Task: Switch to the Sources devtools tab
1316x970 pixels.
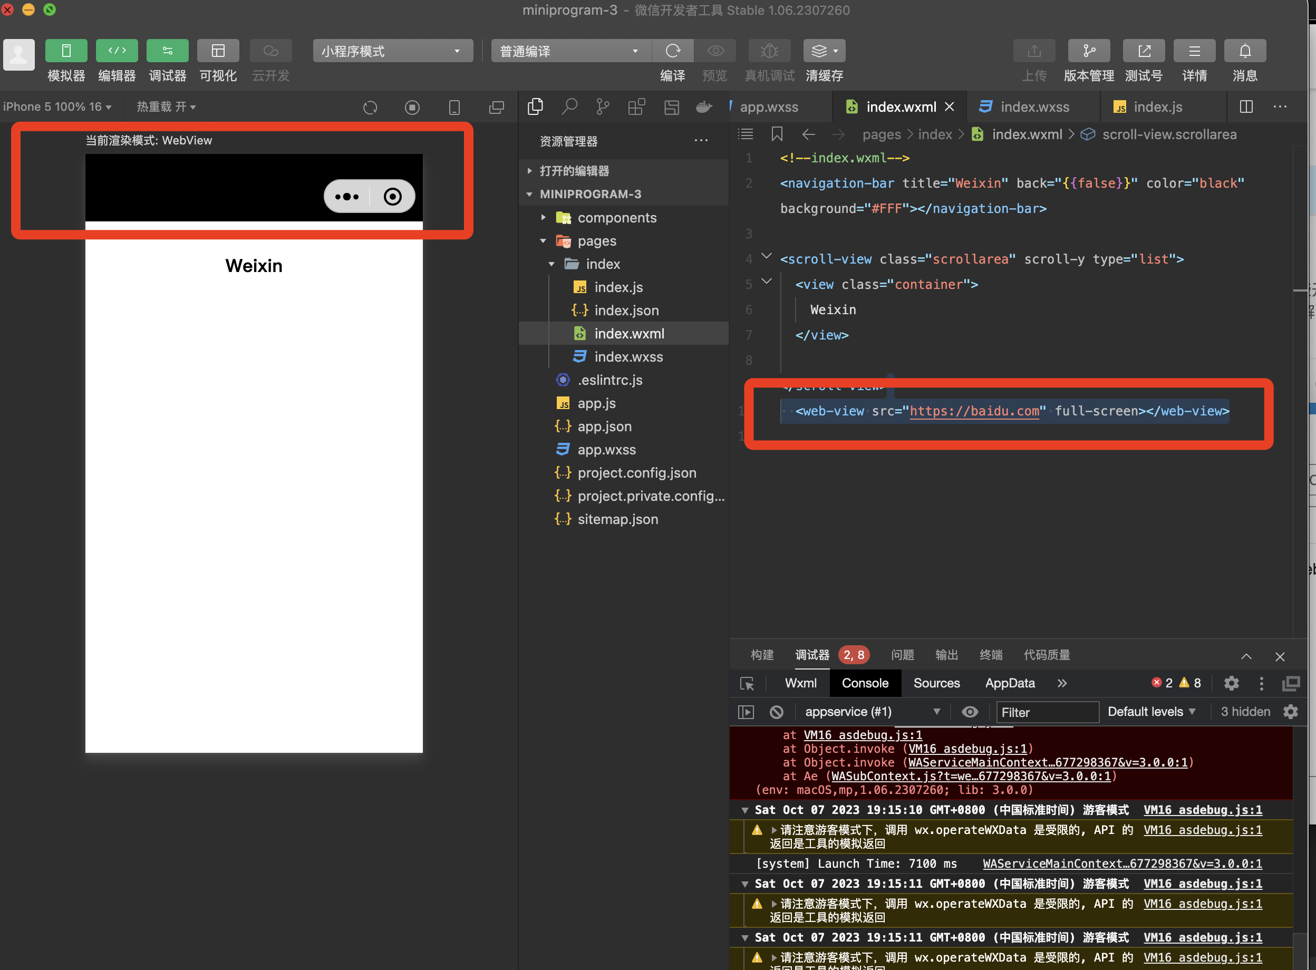Action: (x=936, y=683)
